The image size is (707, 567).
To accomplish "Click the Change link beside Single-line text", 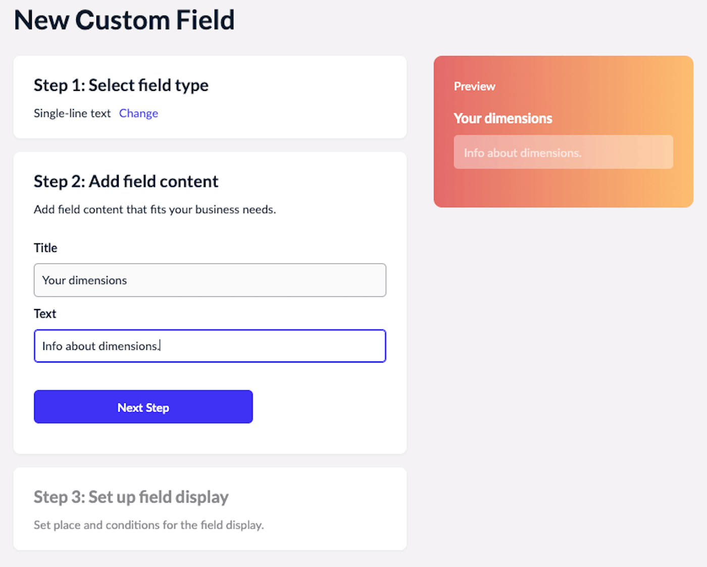I will pyautogui.click(x=138, y=113).
